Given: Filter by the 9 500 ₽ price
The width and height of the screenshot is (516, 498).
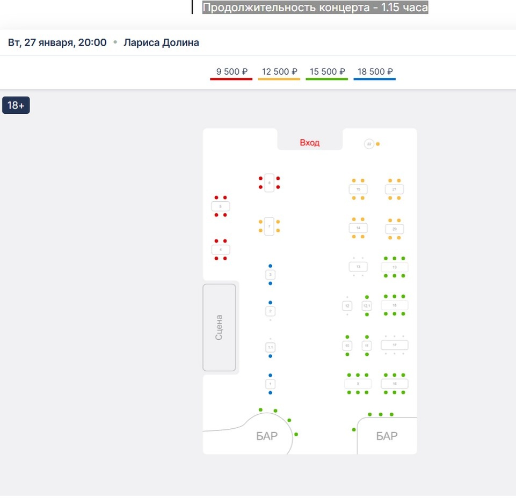Looking at the screenshot, I should tap(231, 72).
